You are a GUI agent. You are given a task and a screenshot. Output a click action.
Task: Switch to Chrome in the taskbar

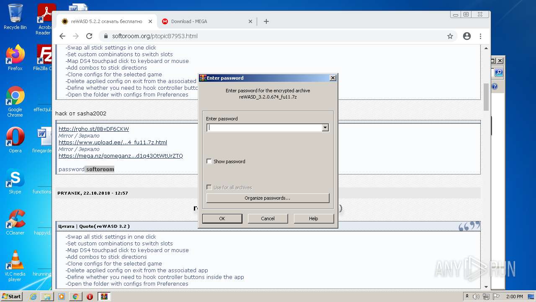76,297
